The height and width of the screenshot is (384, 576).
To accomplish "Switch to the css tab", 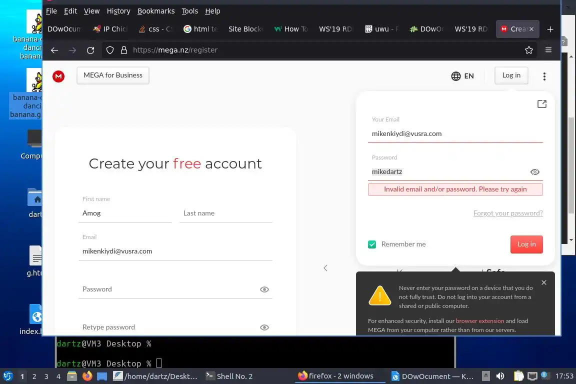I will click(156, 29).
